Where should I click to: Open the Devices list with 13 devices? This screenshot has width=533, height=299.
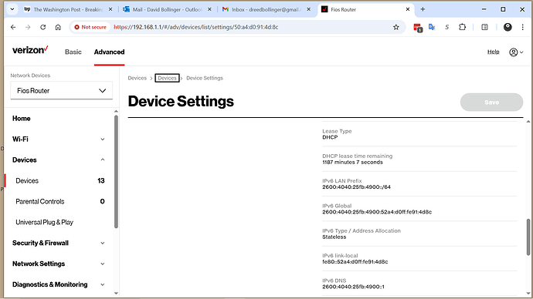click(59, 180)
